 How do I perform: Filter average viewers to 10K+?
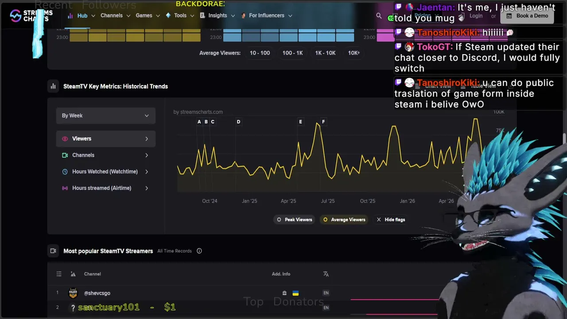coord(354,53)
